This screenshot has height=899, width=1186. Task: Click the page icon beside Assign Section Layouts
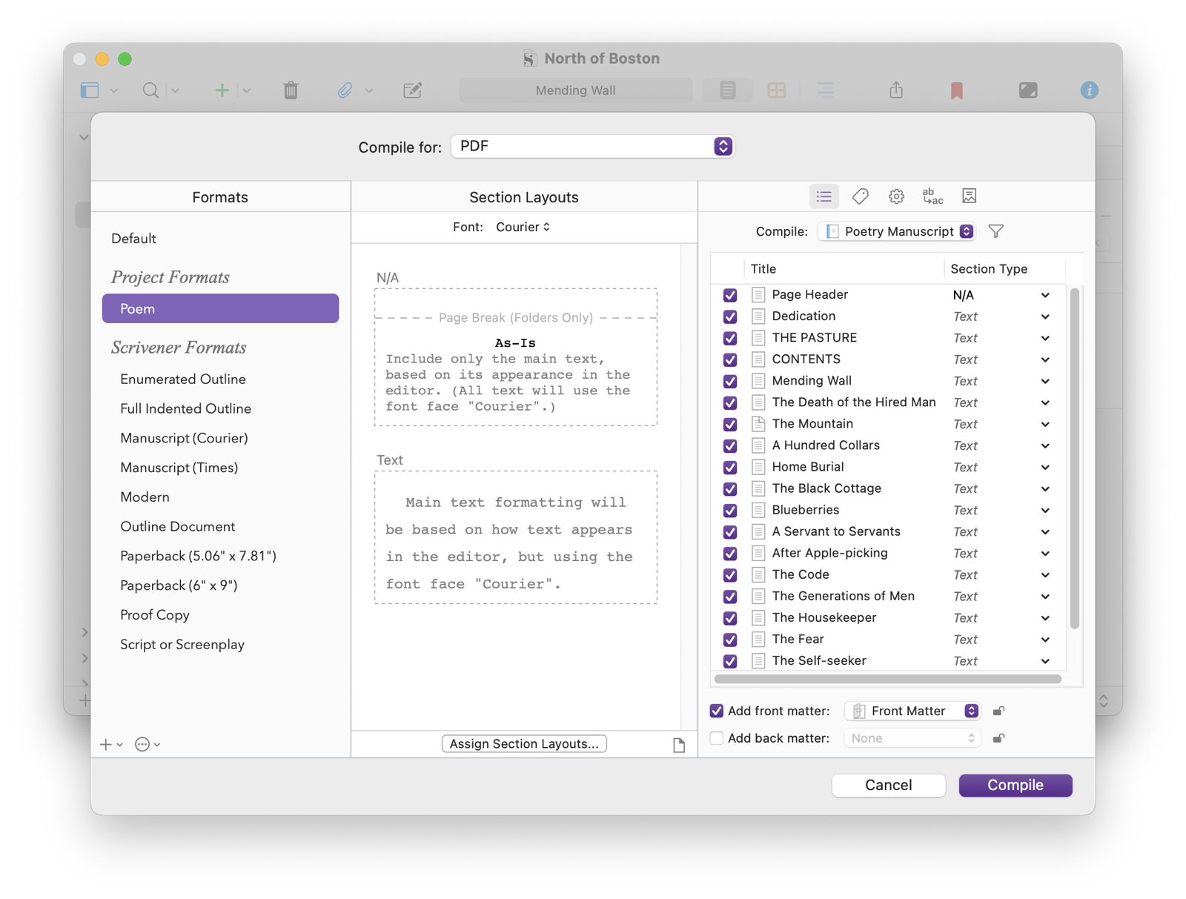[x=678, y=745]
